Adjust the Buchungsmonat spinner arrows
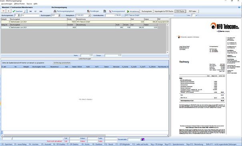Viewport: 242px width, 146px height. 19,16
